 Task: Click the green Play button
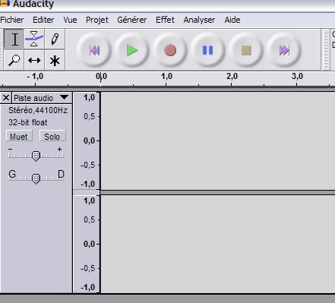(132, 50)
